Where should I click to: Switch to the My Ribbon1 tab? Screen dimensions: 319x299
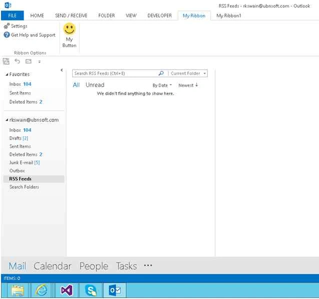point(229,16)
